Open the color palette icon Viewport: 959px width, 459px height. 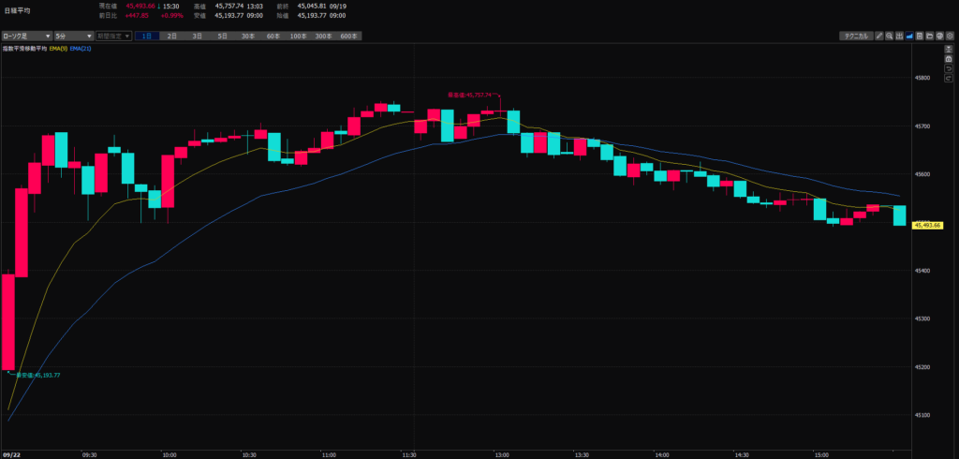click(x=939, y=37)
